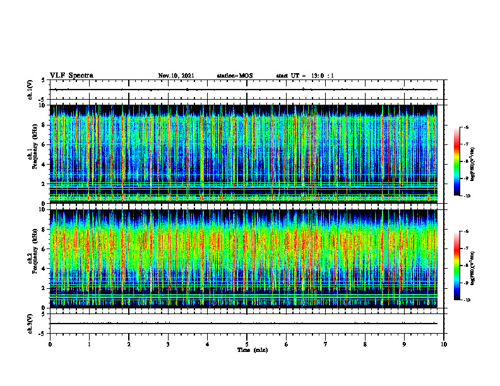Click the "5" minute tick label on time axis
Image resolution: width=500 pixels, height=386 pixels.
click(247, 344)
